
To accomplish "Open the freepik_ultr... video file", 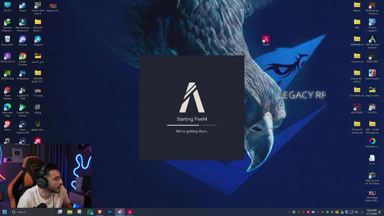I will 53,7.
